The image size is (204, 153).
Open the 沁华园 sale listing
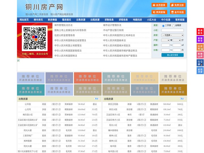tap(28, 104)
